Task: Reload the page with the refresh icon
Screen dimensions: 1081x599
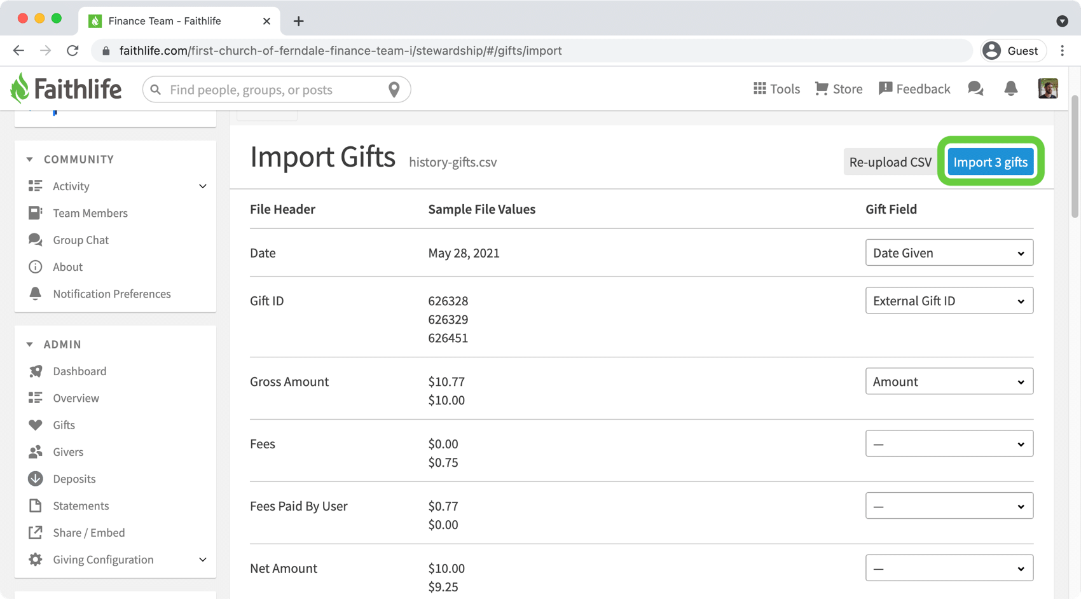Action: tap(72, 50)
